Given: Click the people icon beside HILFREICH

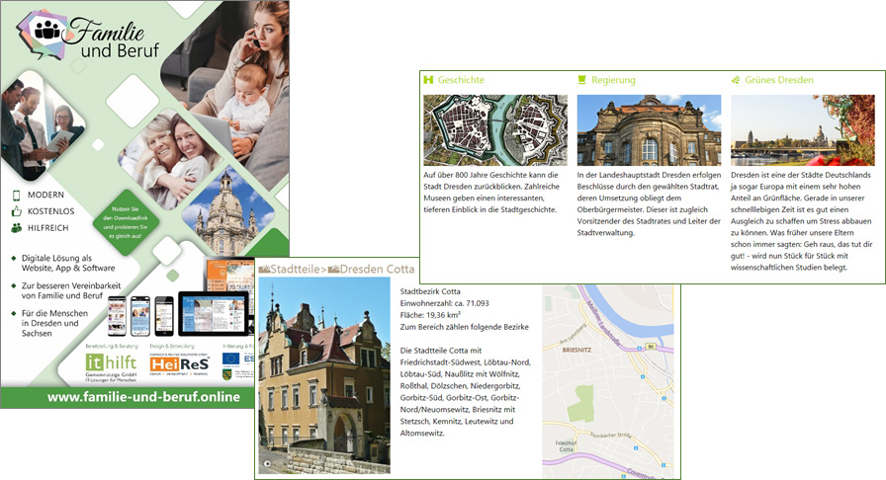Looking at the screenshot, I should tap(16, 227).
